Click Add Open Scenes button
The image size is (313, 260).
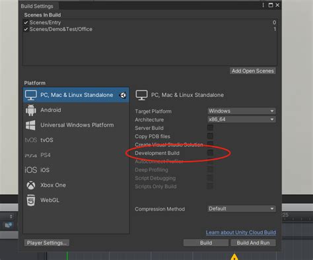pos(253,71)
